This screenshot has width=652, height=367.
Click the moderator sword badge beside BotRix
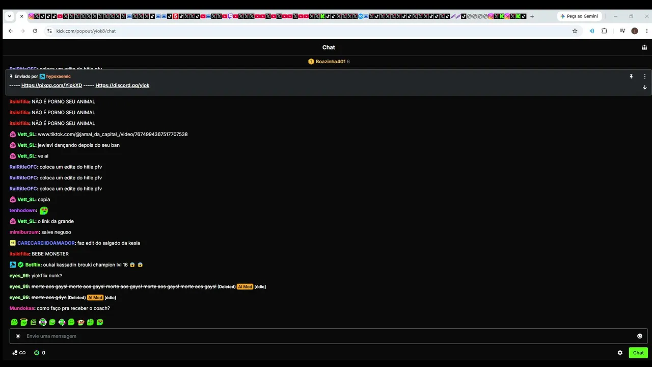click(x=13, y=265)
